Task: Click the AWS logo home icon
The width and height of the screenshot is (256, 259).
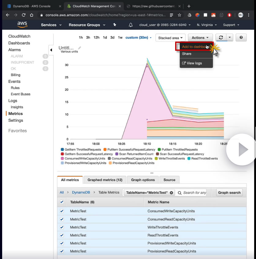Action: [22, 24]
